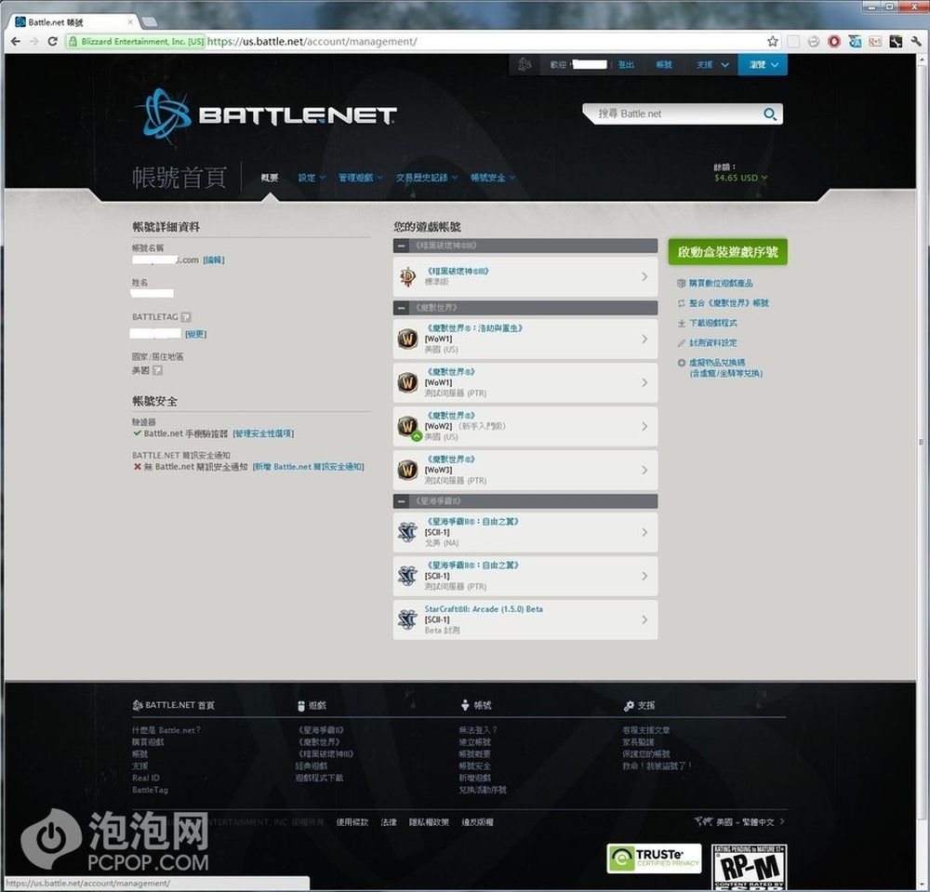Click the question mark icon beside BATTLETAG
This screenshot has height=892, width=930.
[186, 317]
